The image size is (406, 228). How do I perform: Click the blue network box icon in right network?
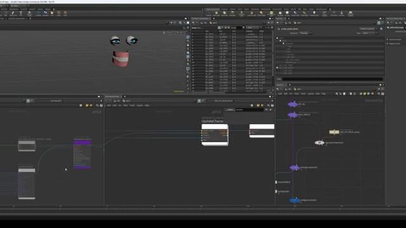click(369, 94)
